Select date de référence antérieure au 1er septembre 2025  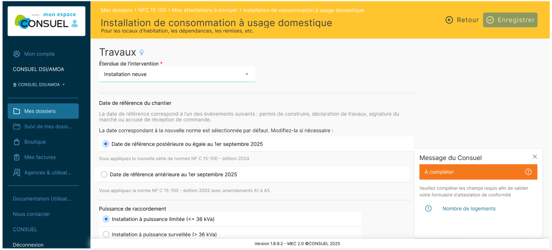(104, 175)
